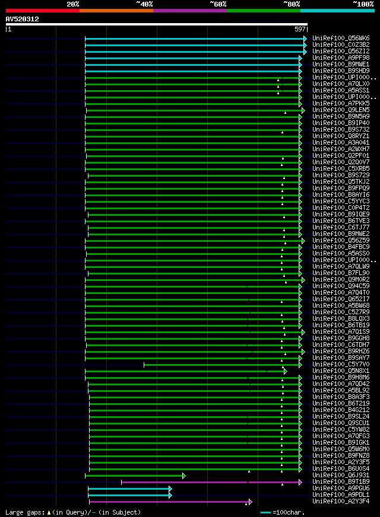This screenshot has width=380, height=517.
Task: Click the AV520312 query name text
Action: coord(22,19)
